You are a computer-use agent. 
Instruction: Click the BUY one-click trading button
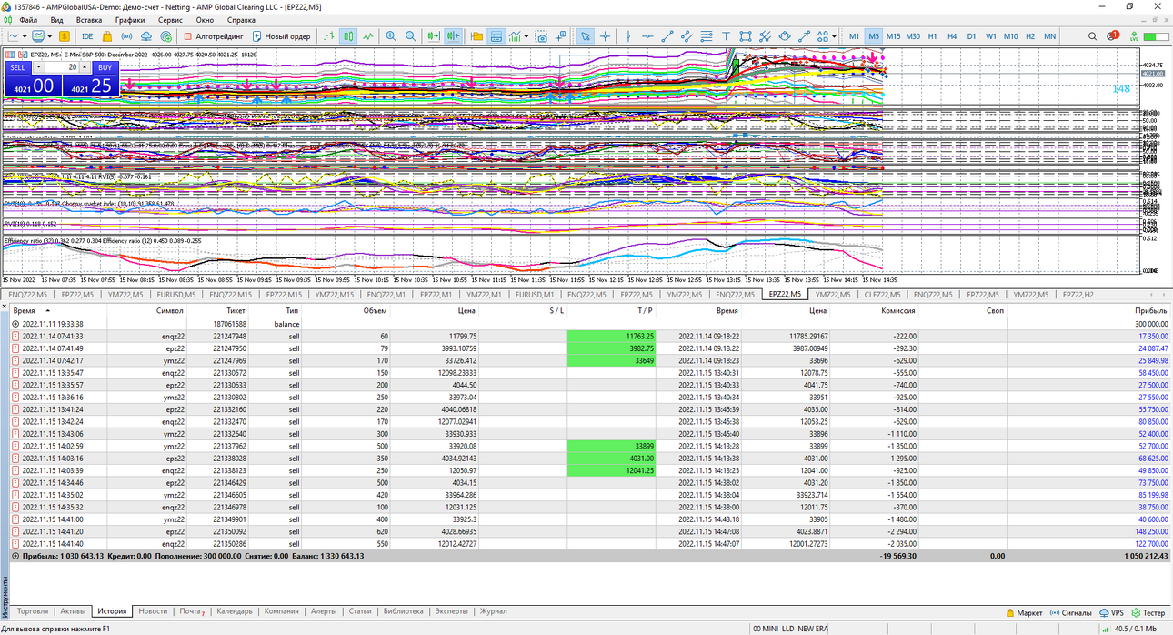click(x=105, y=67)
